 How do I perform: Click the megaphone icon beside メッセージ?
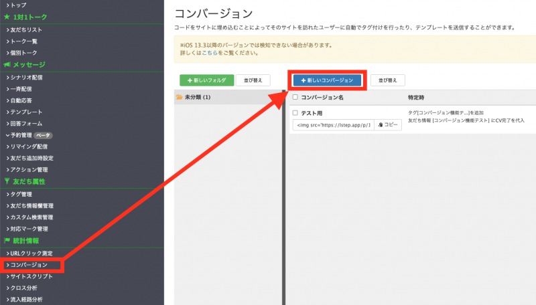point(7,65)
